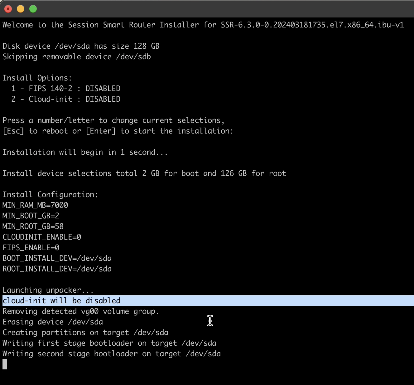Click 'Writing second stage bootloader' line
Viewport: 414px width, 385px height.
point(112,354)
